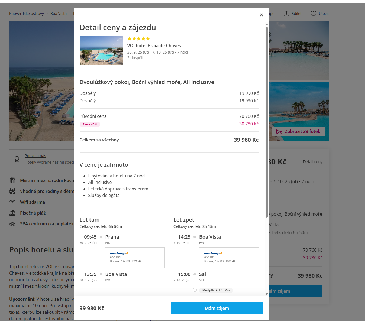The height and width of the screenshot is (321, 365).
Task: Open the Detail ceny link
Action: coord(312,162)
